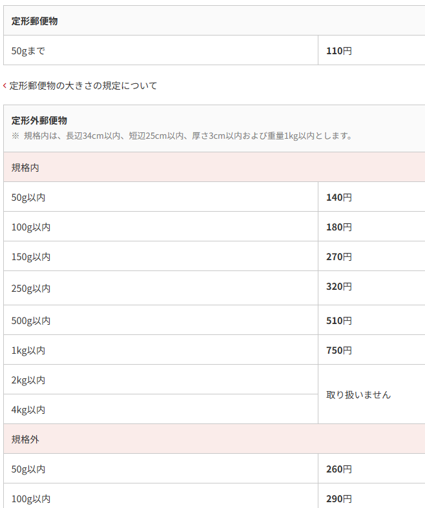Image resolution: width=425 pixels, height=508 pixels.
Task: Click the 取り扱いません cell
Action: [358, 394]
